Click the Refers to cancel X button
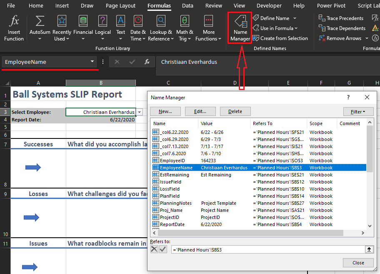Viewport: 380px width, 274px height. click(x=154, y=249)
